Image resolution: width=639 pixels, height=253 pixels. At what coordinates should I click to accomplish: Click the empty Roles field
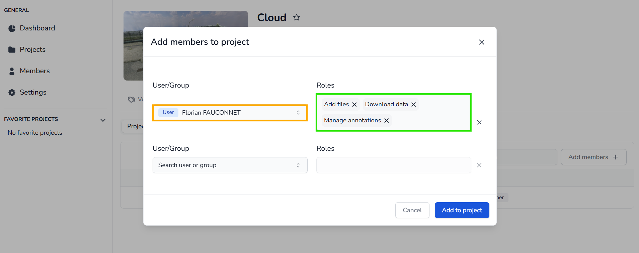coord(393,165)
